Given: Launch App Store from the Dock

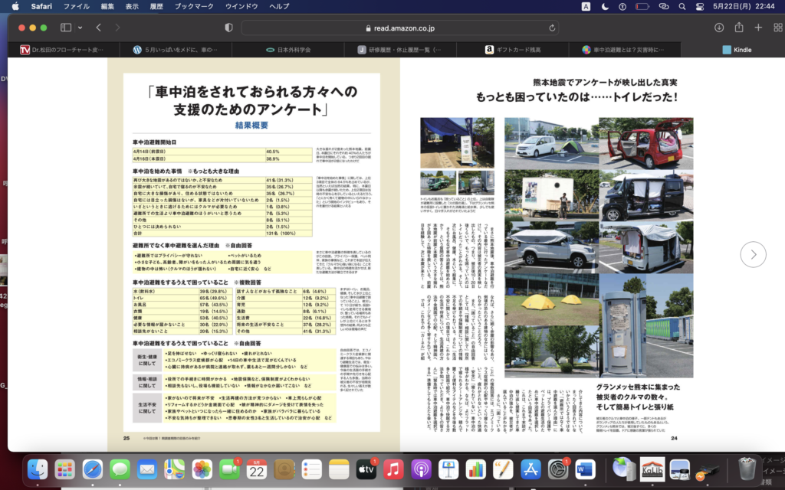Looking at the screenshot, I should point(530,469).
